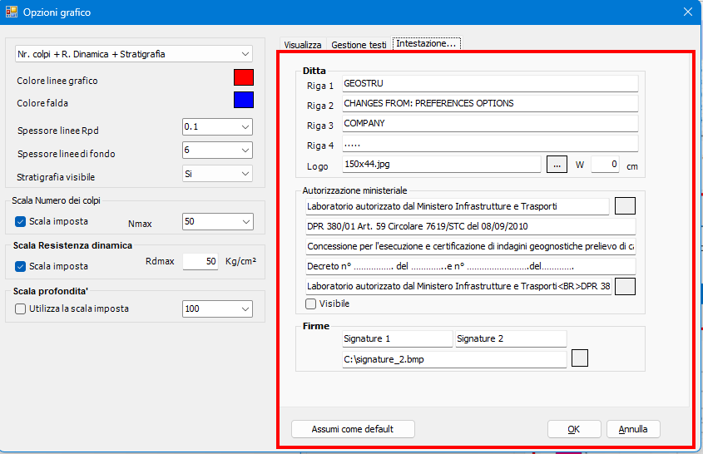Click the Riga 3 field containing COMPANY

pos(490,123)
